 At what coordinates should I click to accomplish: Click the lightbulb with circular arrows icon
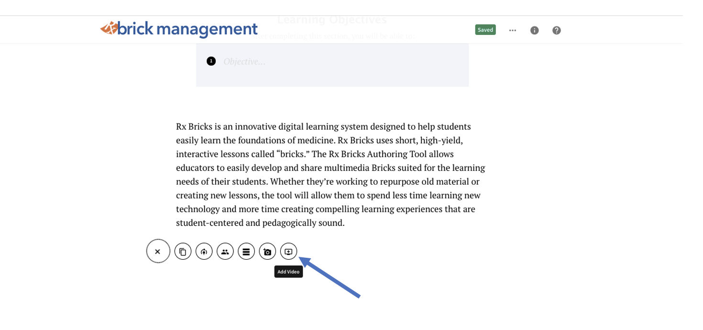pos(204,251)
